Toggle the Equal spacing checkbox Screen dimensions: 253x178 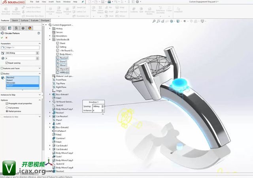point(7,63)
